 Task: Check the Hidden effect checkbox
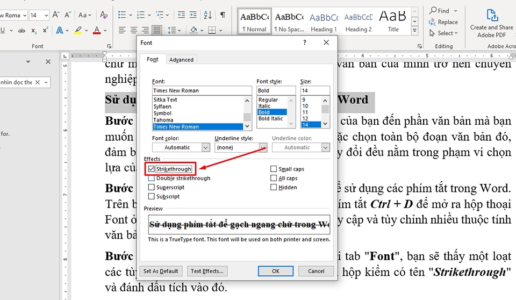[274, 188]
